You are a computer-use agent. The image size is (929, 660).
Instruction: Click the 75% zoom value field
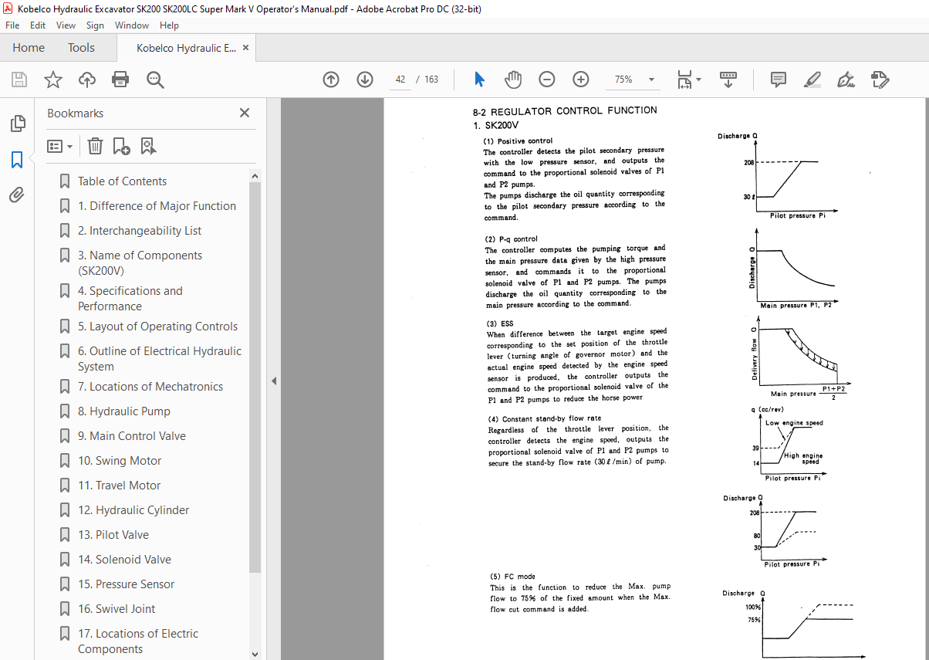(623, 80)
